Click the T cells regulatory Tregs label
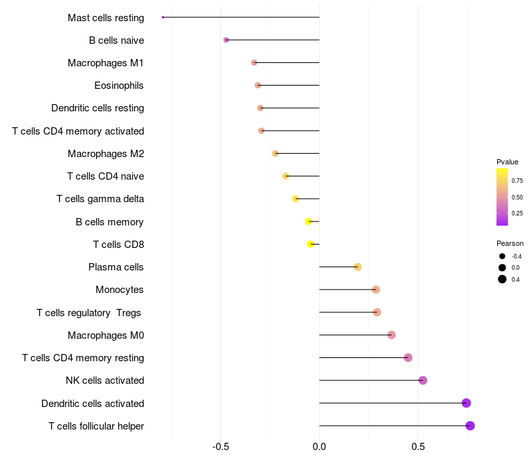The width and height of the screenshot is (531, 464). pos(89,313)
